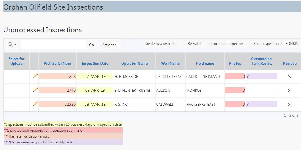
Task: Click the Operator Name column header
Action: pyautogui.click(x=134, y=64)
